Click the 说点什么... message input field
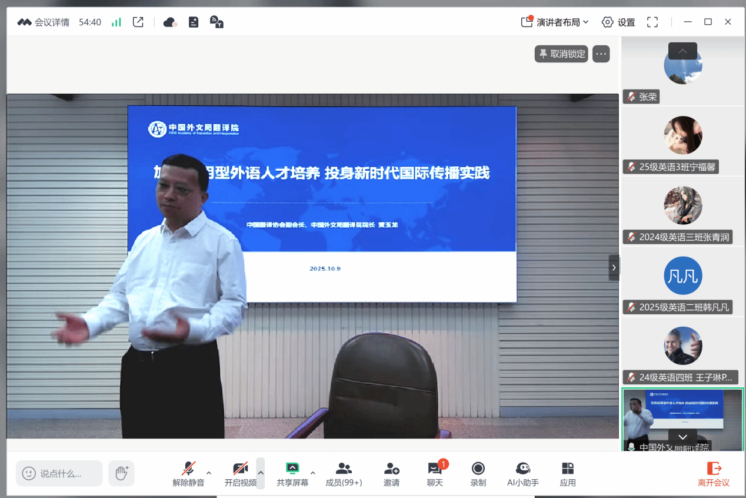This screenshot has height=498, width=746. [x=59, y=473]
